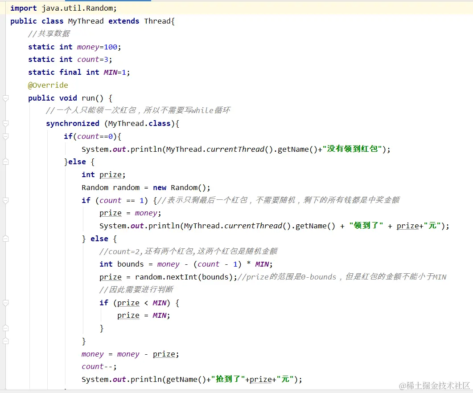Image resolution: width=473 pixels, height=393 pixels.
Task: Click the comment //因此需要进行判断
Action: pyautogui.click(x=136, y=290)
